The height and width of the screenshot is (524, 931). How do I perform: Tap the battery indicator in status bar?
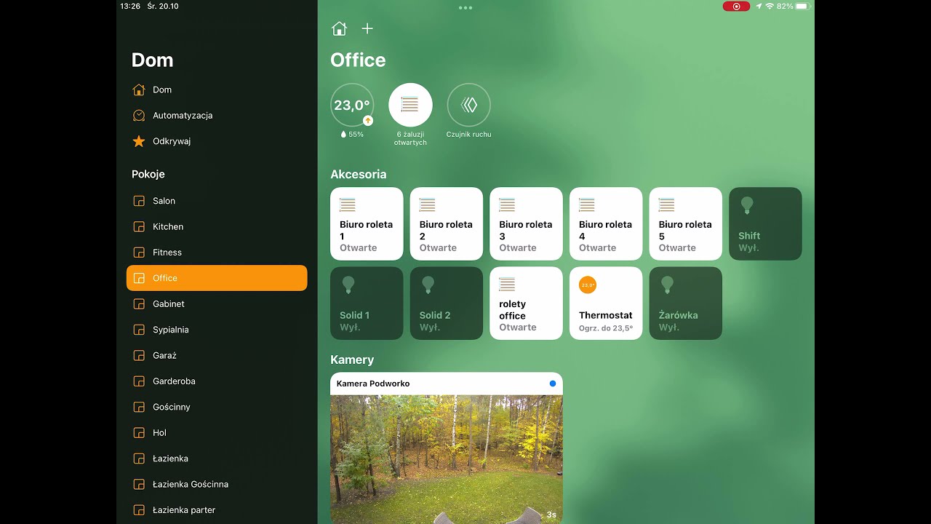coord(802,6)
